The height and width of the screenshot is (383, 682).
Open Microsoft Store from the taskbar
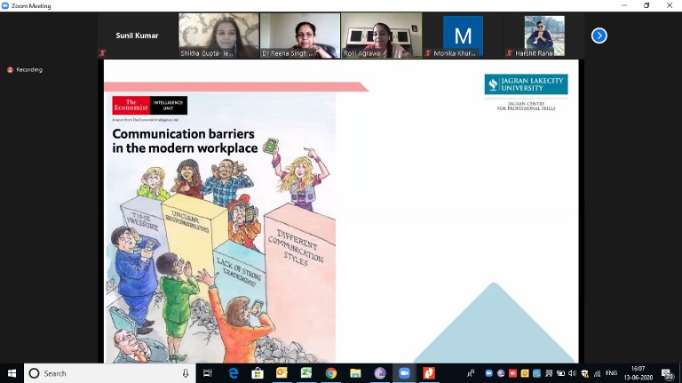pos(258,373)
